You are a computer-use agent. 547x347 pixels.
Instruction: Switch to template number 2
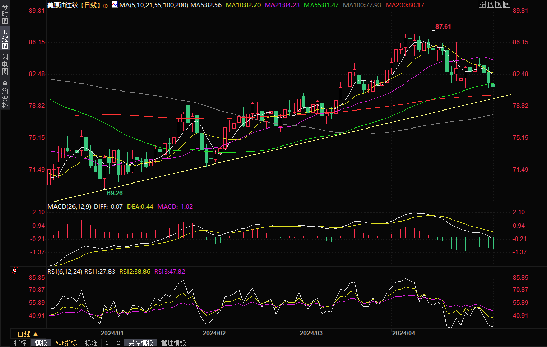point(118,343)
